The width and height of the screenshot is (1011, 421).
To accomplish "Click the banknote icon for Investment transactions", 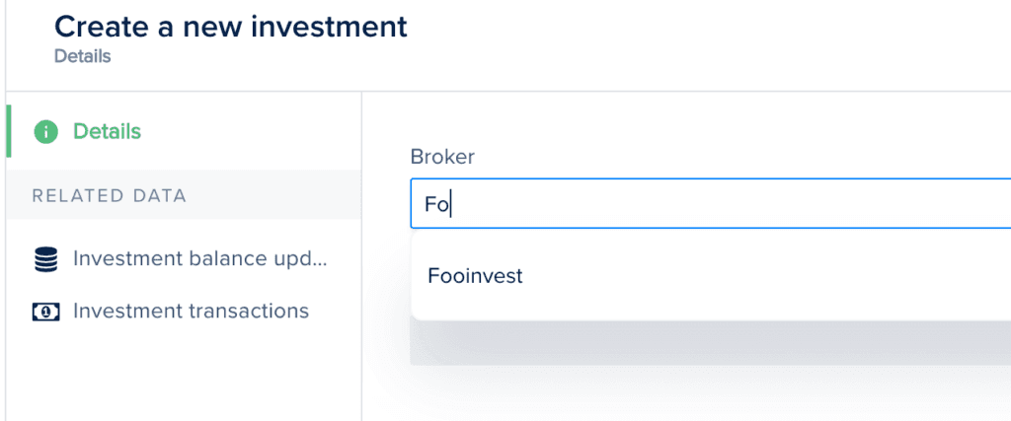I will point(45,313).
